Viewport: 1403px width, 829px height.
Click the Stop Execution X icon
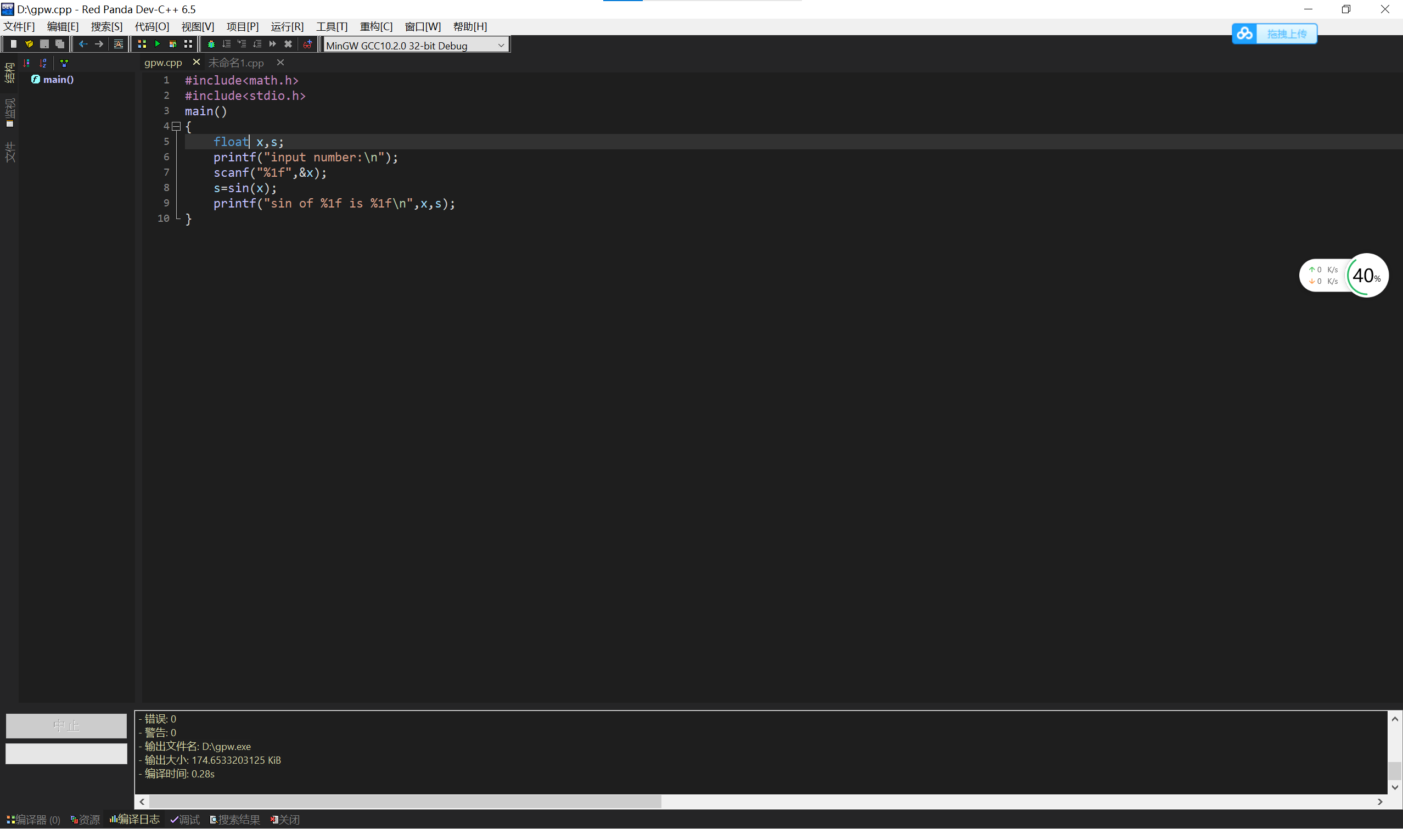[x=288, y=44]
